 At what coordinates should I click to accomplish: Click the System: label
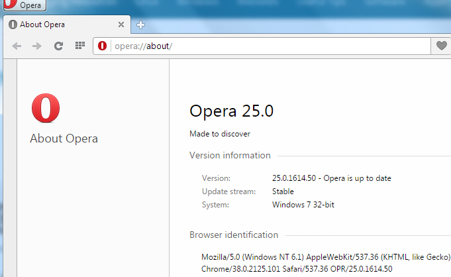[x=215, y=205]
